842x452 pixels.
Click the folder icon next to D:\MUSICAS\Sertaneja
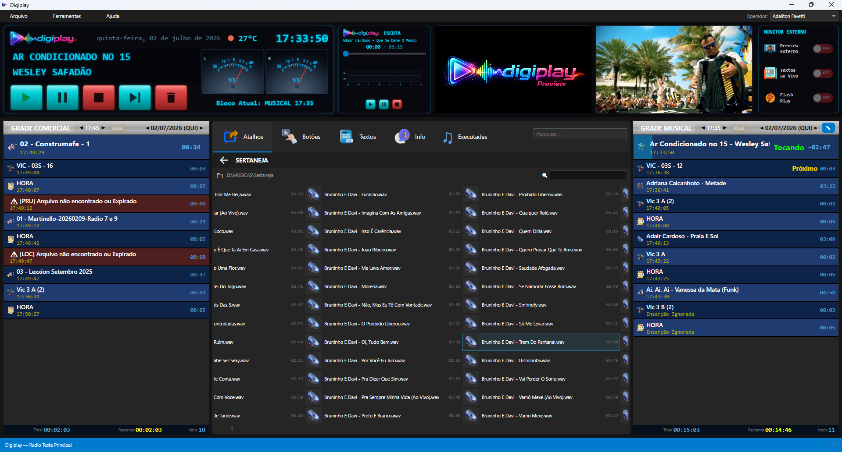[219, 176]
